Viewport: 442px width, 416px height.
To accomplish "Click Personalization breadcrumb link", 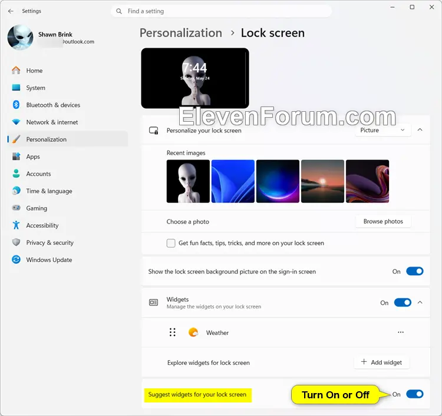I will click(181, 33).
